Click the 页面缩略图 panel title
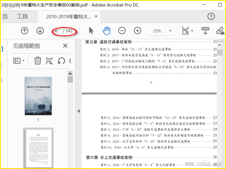 coord(26,46)
